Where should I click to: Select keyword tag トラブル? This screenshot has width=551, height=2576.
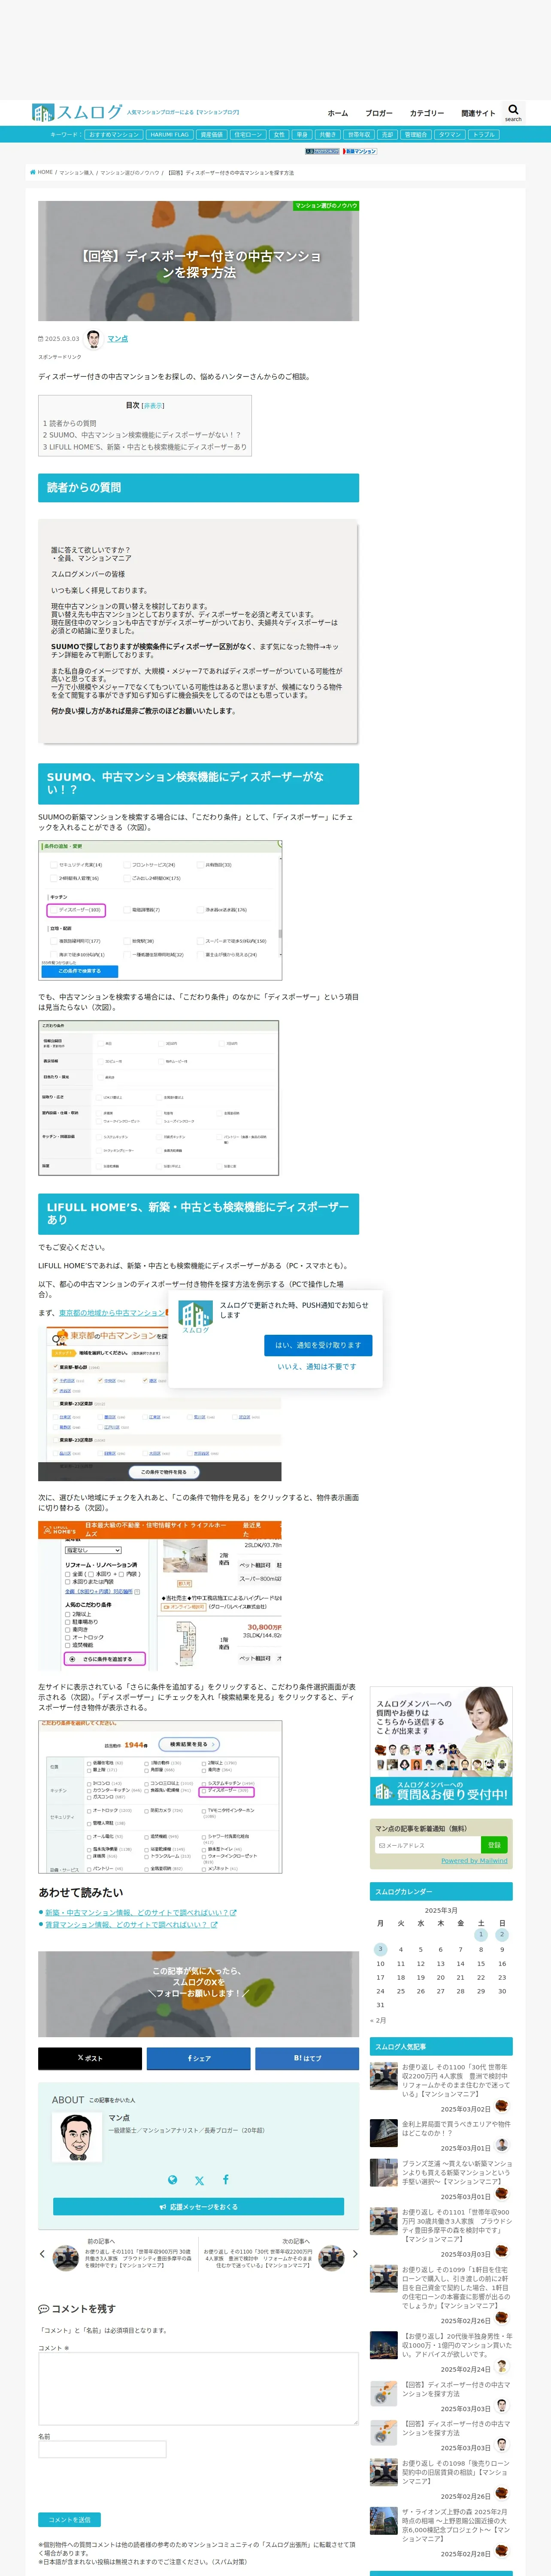click(x=484, y=134)
